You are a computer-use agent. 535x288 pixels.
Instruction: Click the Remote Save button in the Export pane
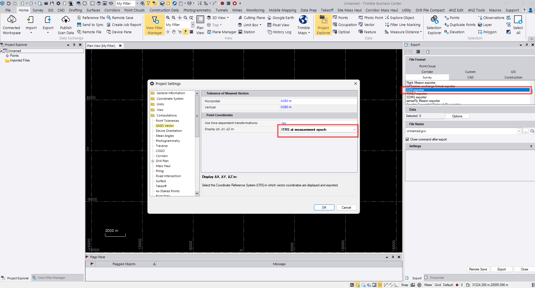(478, 269)
